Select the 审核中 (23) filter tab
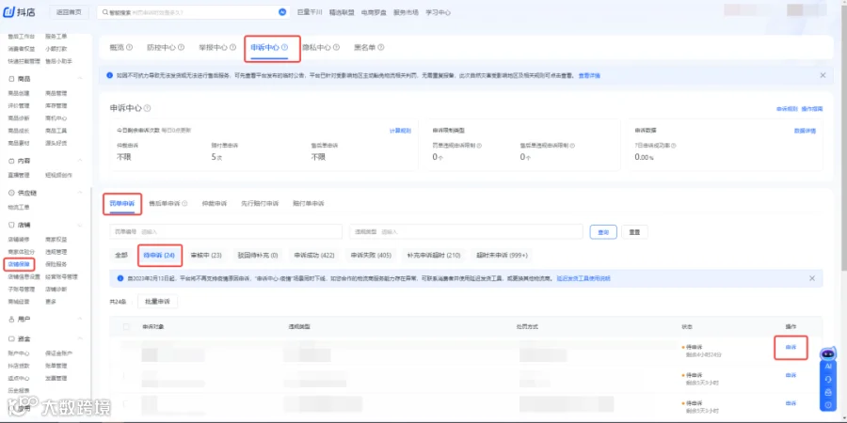Viewport: 847px width, 423px height. pos(206,255)
